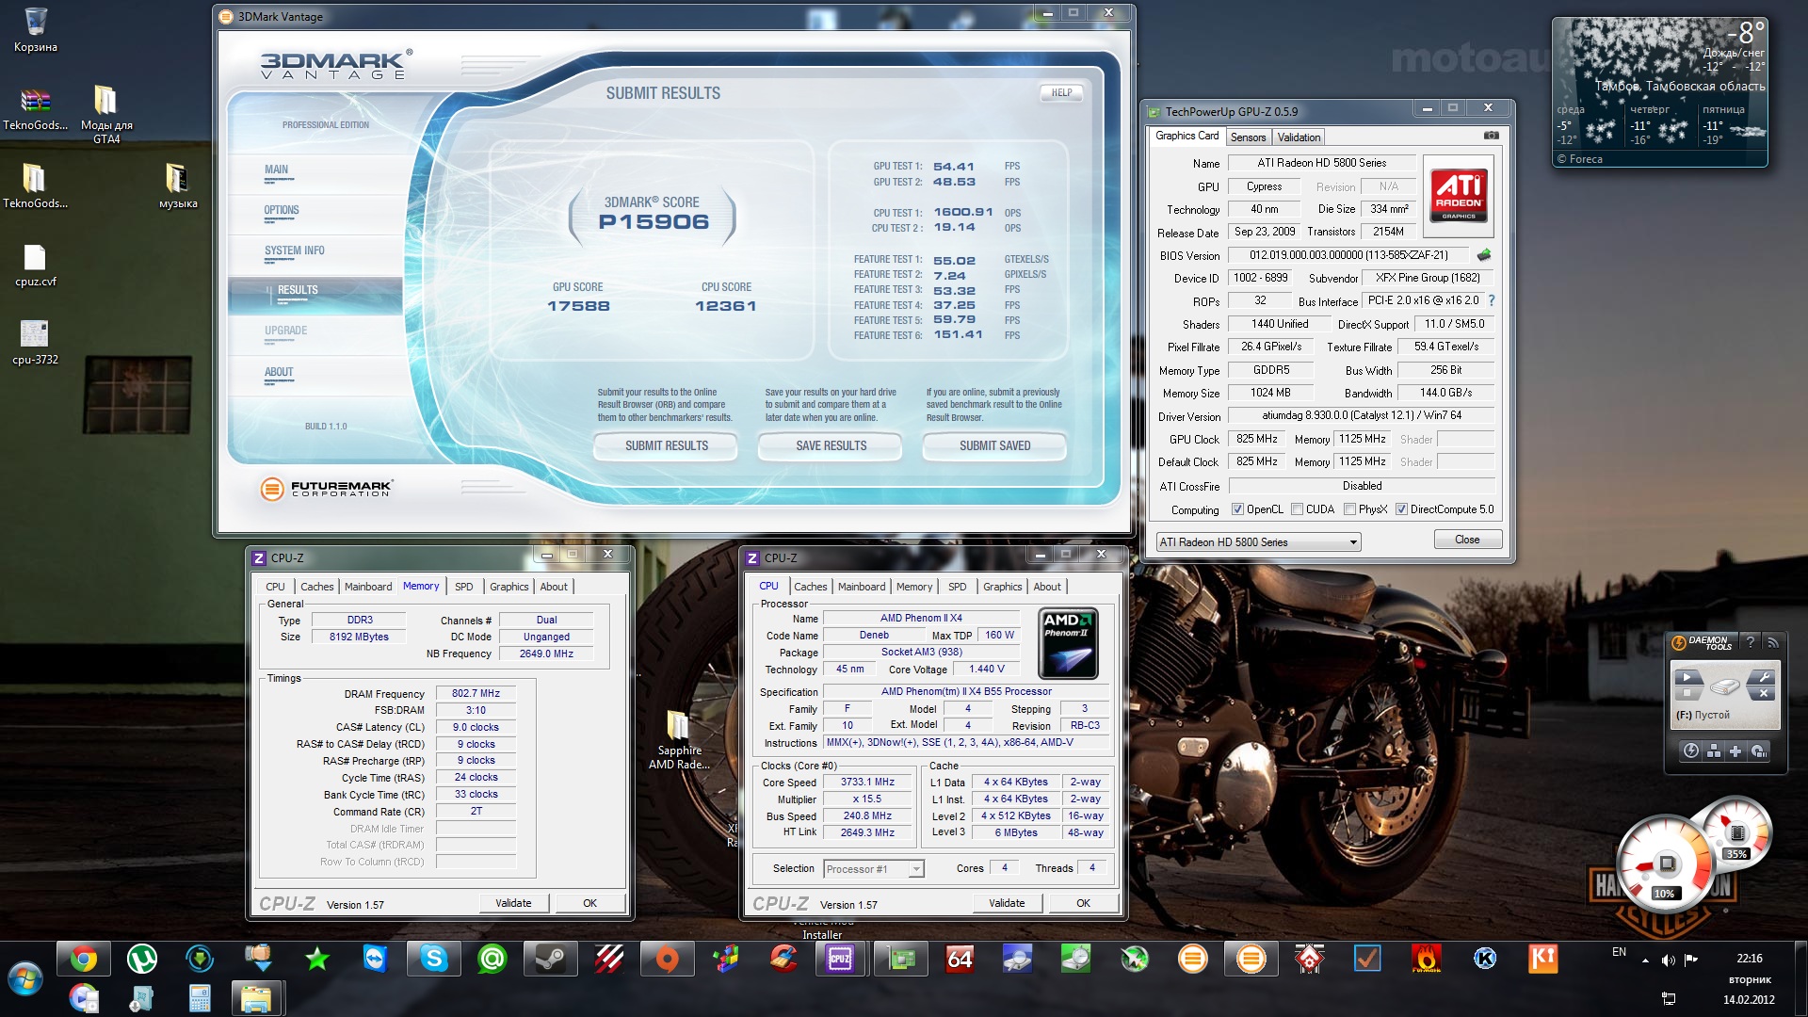Click the GPU-Z BIOS Version field
This screenshot has width=1808, height=1017.
tap(1349, 255)
